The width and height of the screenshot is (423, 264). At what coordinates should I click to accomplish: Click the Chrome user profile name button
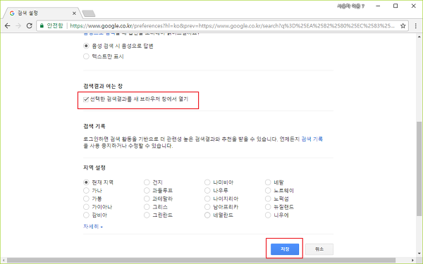(350, 6)
